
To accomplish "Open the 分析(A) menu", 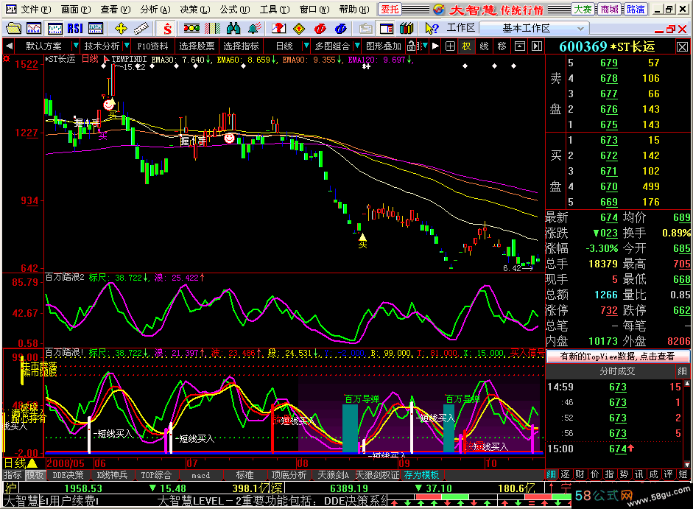I will [155, 10].
